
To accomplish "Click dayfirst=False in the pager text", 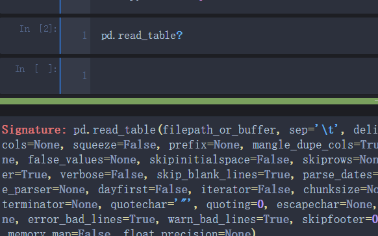I will pos(143,189).
